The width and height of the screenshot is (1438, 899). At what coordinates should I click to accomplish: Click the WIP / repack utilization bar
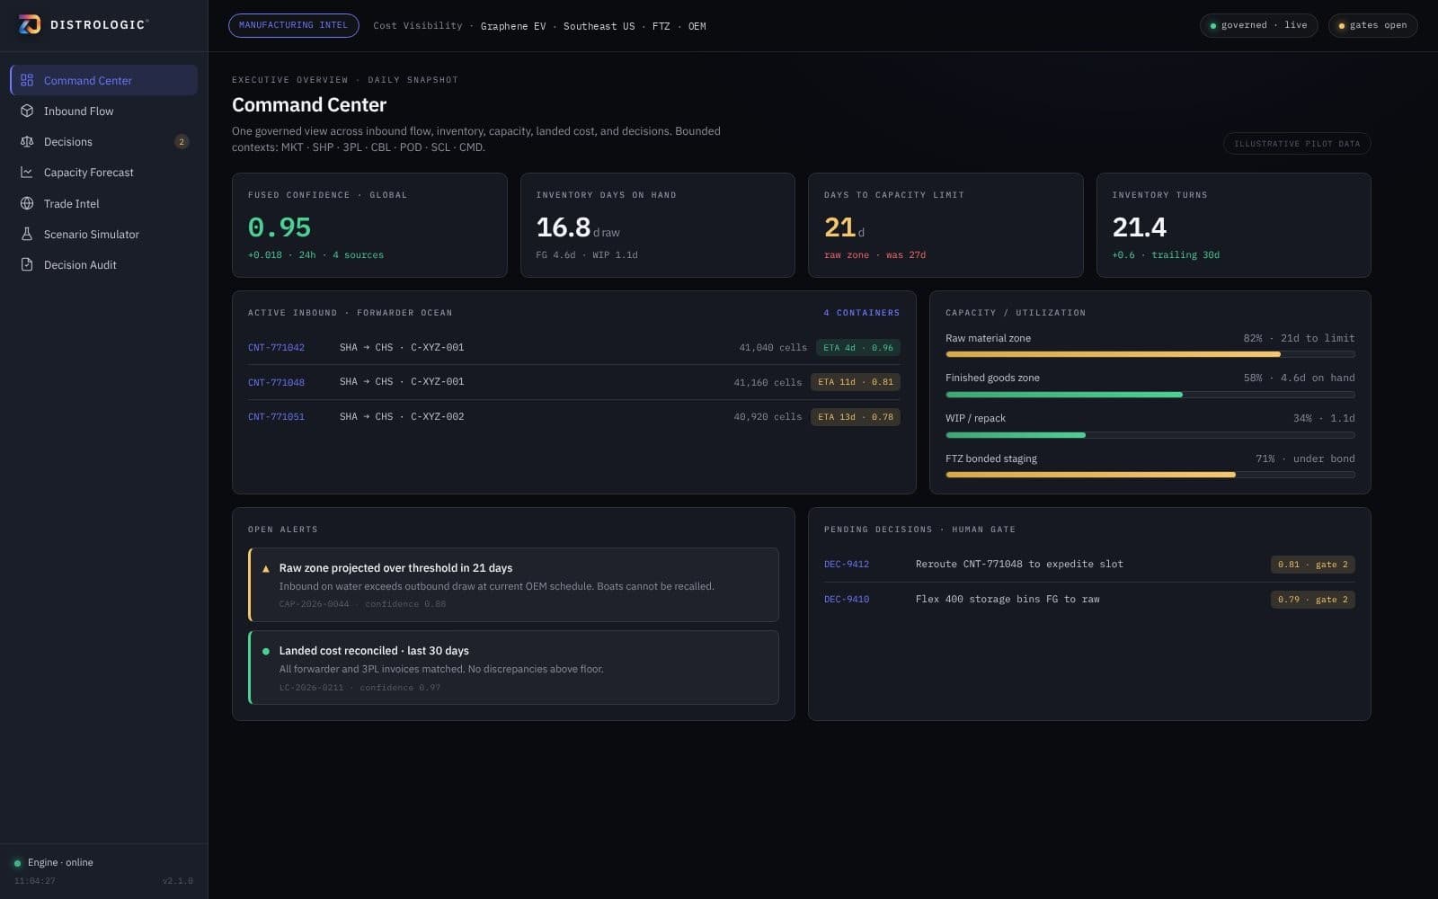(x=1150, y=435)
